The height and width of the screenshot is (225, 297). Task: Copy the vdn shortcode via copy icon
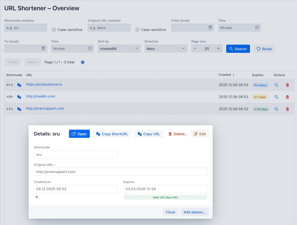19,97
